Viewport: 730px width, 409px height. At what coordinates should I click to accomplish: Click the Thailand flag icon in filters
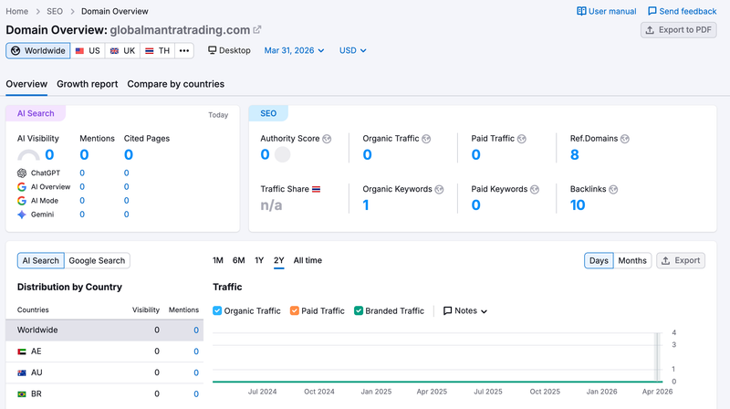(x=149, y=51)
